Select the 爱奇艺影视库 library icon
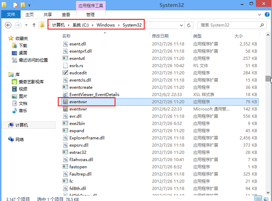Image resolution: width=272 pixels, height=201 pixels. tap(14, 82)
